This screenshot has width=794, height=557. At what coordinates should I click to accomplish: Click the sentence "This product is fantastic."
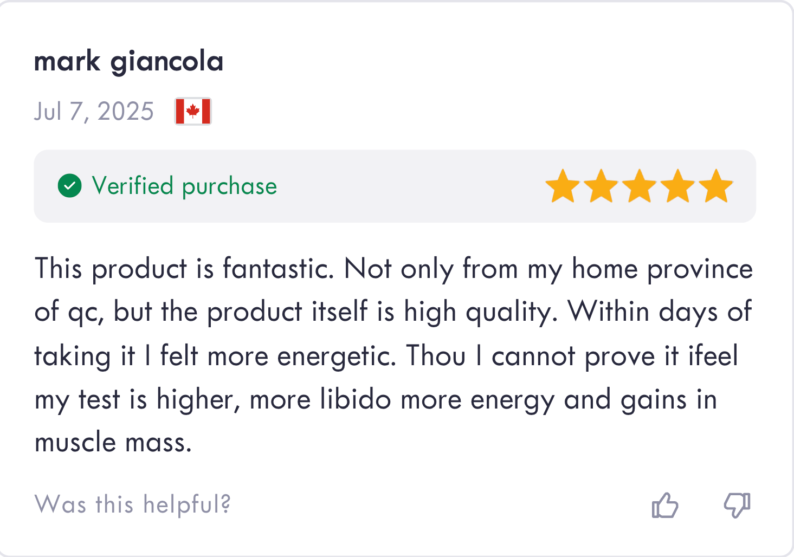tap(184, 269)
